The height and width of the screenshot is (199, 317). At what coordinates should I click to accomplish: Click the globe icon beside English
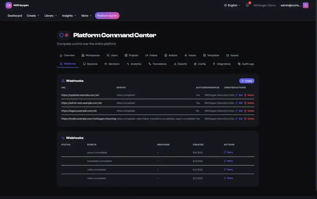pyautogui.click(x=225, y=5)
